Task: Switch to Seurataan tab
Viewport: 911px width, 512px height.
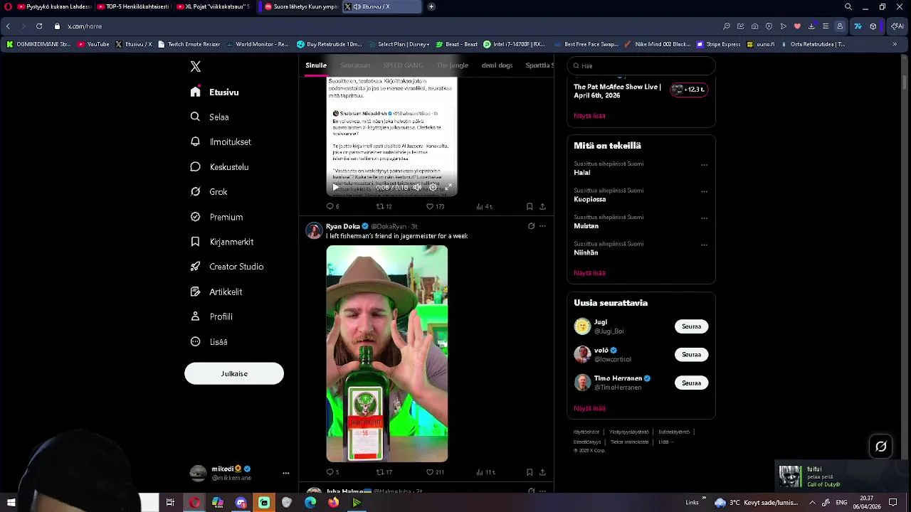Action: (x=354, y=65)
